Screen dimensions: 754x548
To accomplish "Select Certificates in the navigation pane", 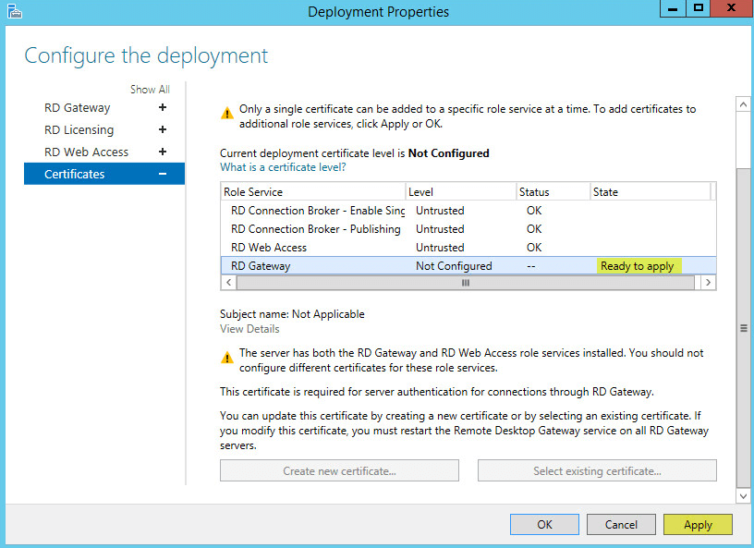I will coord(75,173).
